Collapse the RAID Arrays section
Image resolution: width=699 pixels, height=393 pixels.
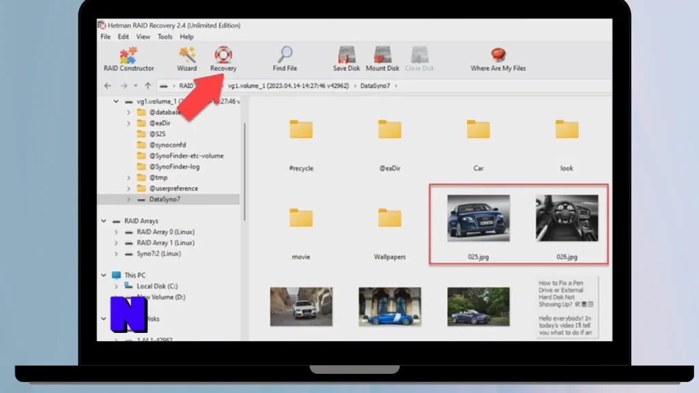coord(104,221)
